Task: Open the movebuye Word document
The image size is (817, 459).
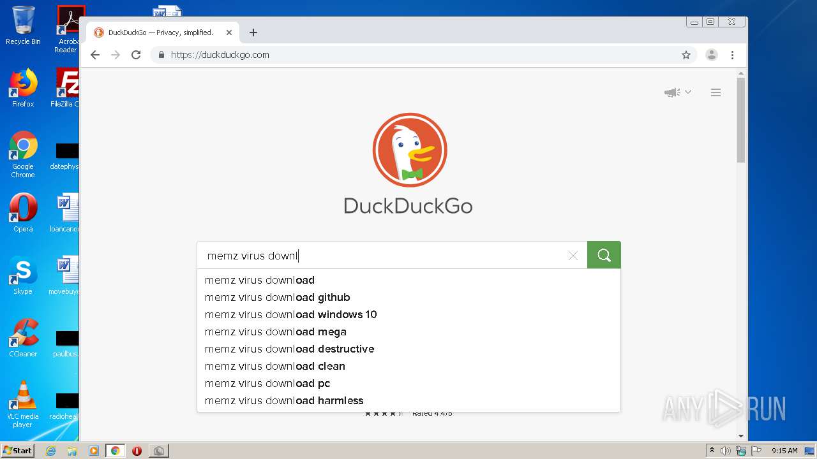Action: (x=64, y=275)
